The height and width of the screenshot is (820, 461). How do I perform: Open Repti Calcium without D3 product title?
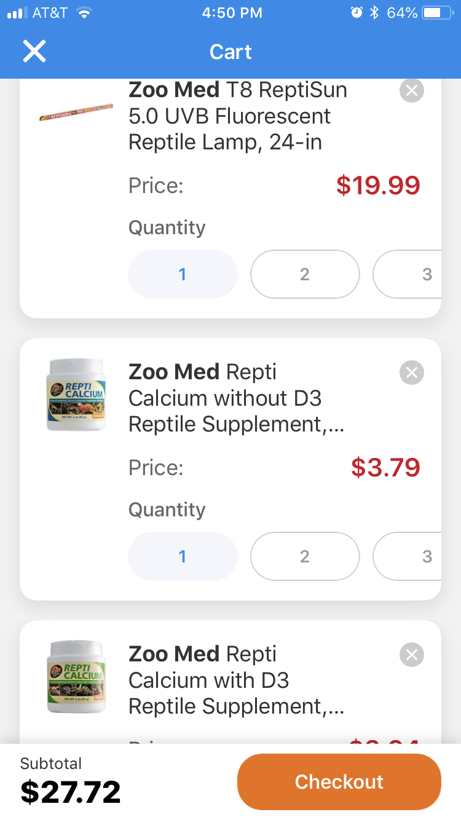pyautogui.click(x=236, y=398)
